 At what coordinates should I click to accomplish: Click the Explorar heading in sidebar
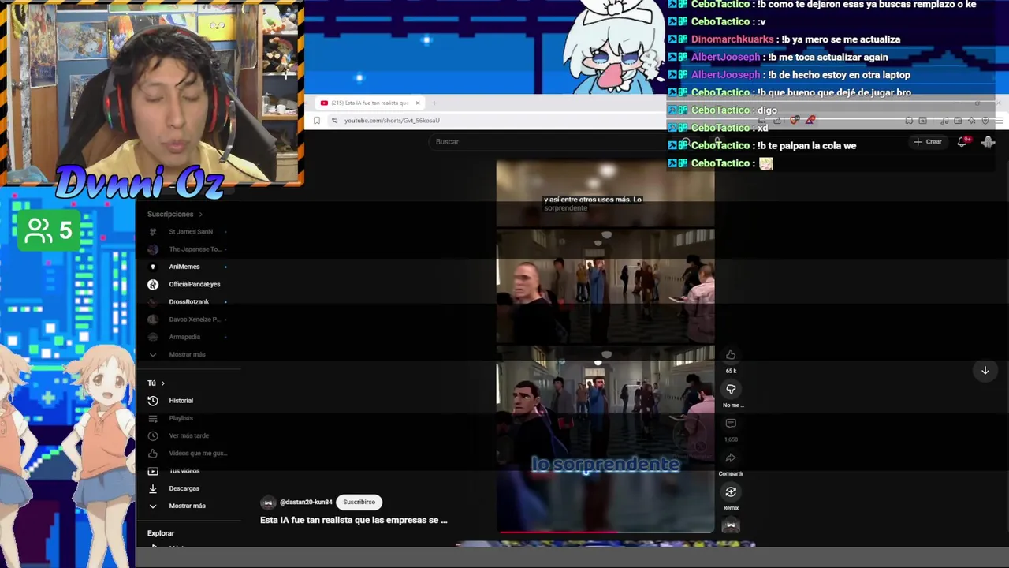[x=161, y=533]
